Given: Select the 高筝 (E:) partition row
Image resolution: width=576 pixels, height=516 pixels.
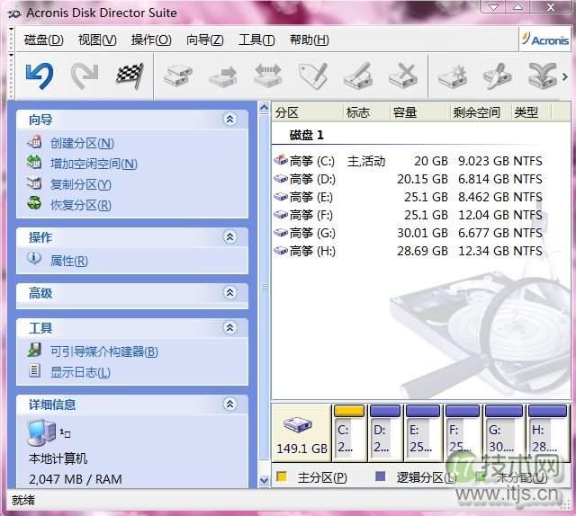Looking at the screenshot, I should pyautogui.click(x=408, y=197).
